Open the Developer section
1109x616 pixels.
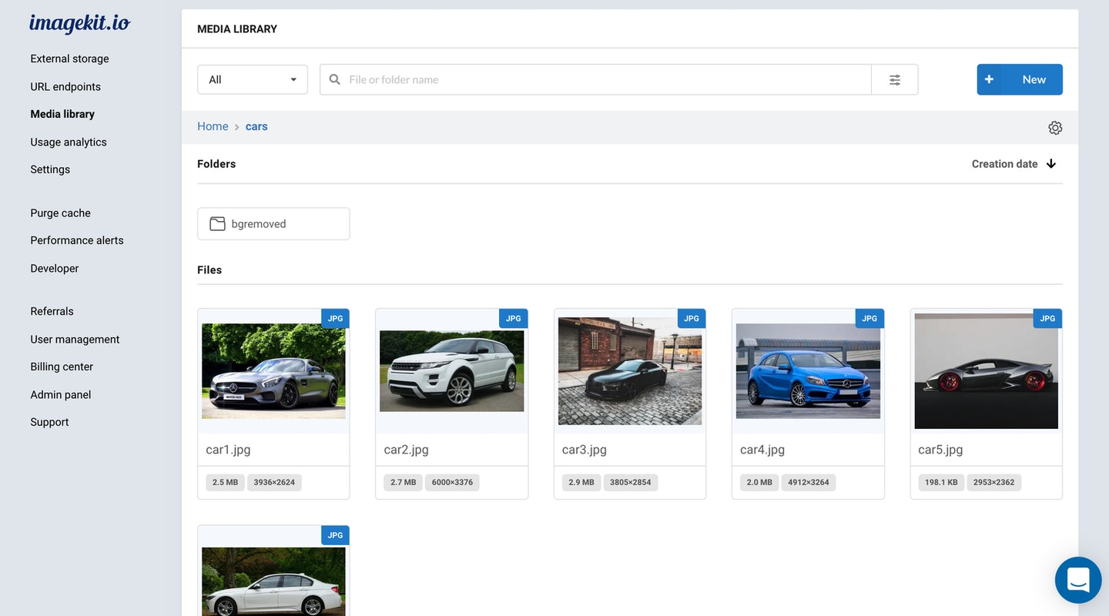pyautogui.click(x=55, y=268)
